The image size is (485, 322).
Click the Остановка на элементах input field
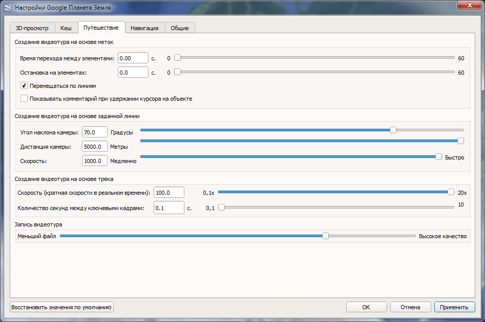133,73
